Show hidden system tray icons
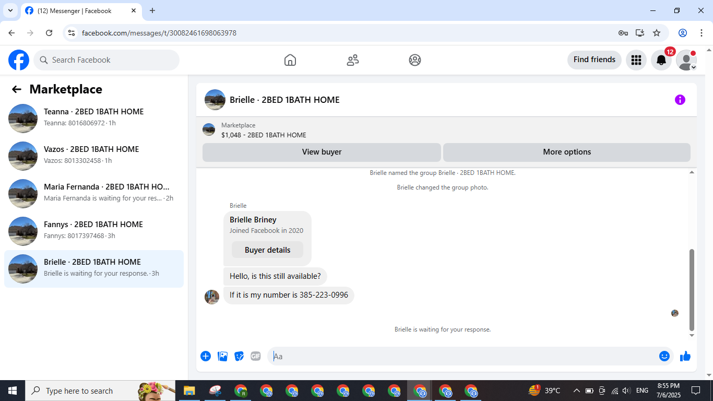 [577, 391]
